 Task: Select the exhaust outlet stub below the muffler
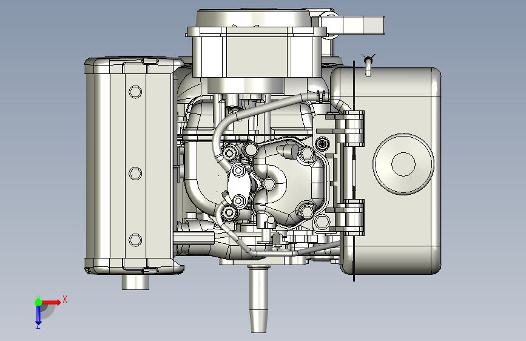(x=135, y=282)
